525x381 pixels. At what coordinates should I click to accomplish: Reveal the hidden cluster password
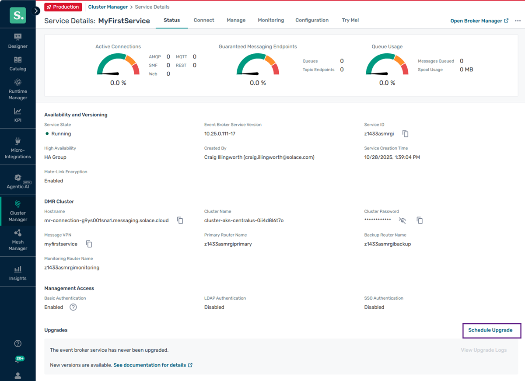pos(403,220)
